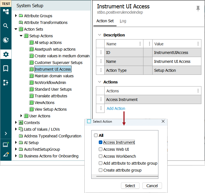205x193 pixels.
Task: Expand the User Actions tree node
Action: point(21,116)
